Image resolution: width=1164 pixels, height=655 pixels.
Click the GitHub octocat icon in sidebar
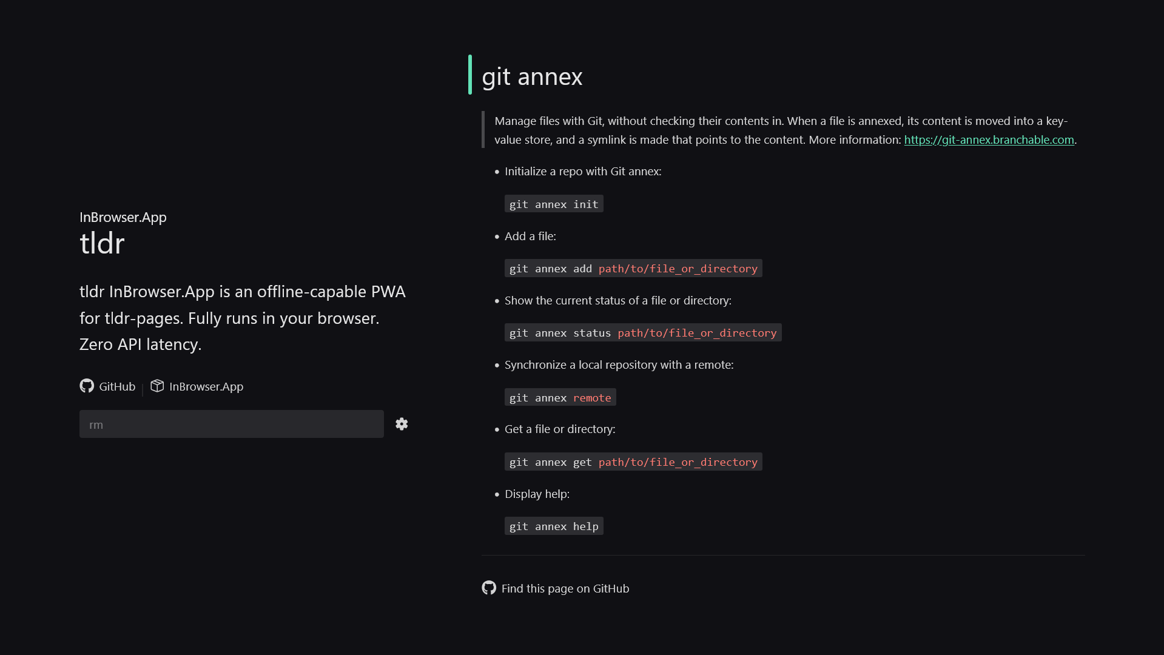point(87,386)
